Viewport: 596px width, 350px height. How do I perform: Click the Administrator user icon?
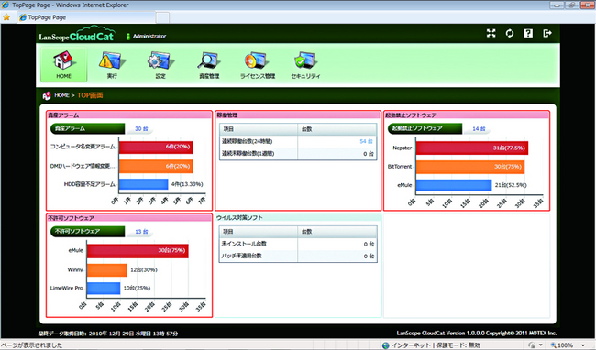coord(128,37)
